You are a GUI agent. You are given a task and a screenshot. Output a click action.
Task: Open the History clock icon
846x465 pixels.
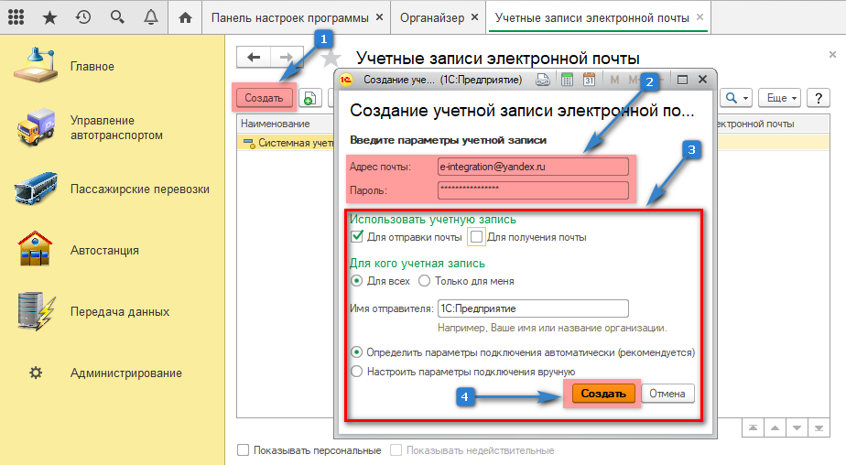coord(83,16)
